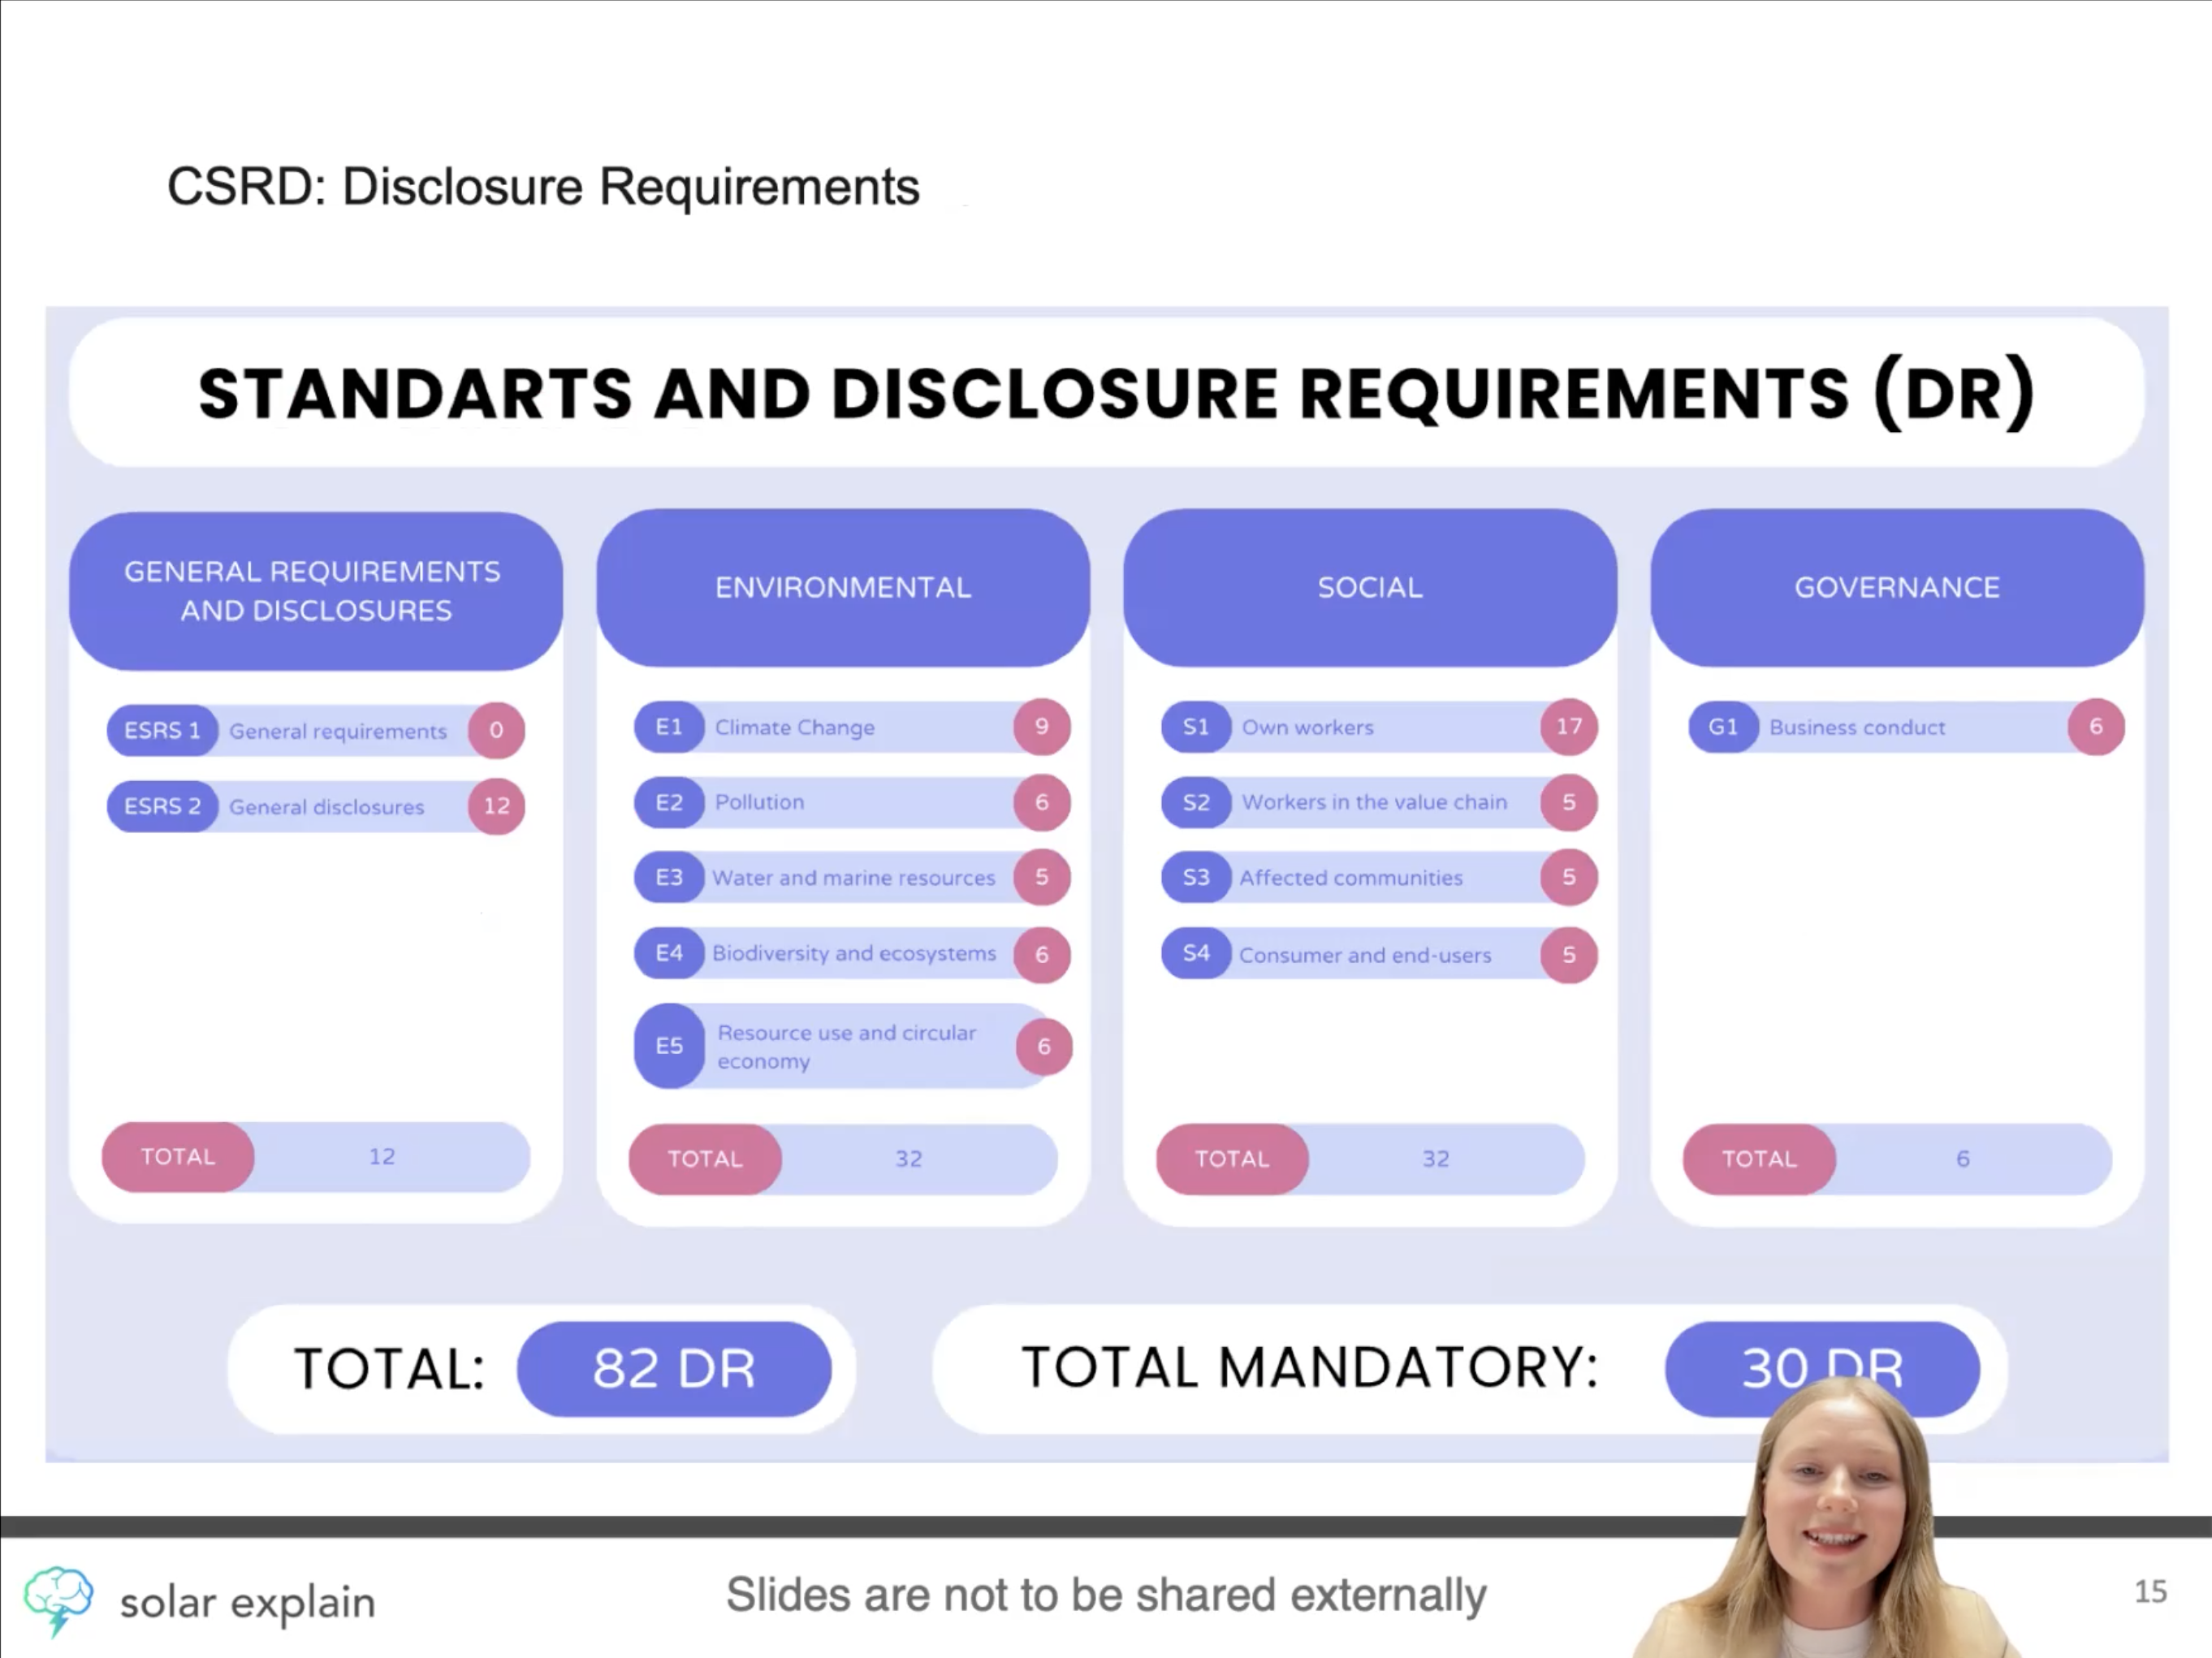This screenshot has height=1658, width=2212.
Task: Click the S3 badge
Action: tap(1196, 878)
